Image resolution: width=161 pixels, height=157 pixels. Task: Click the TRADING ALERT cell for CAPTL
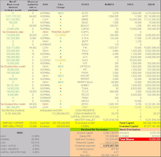pyautogui.click(x=61, y=32)
